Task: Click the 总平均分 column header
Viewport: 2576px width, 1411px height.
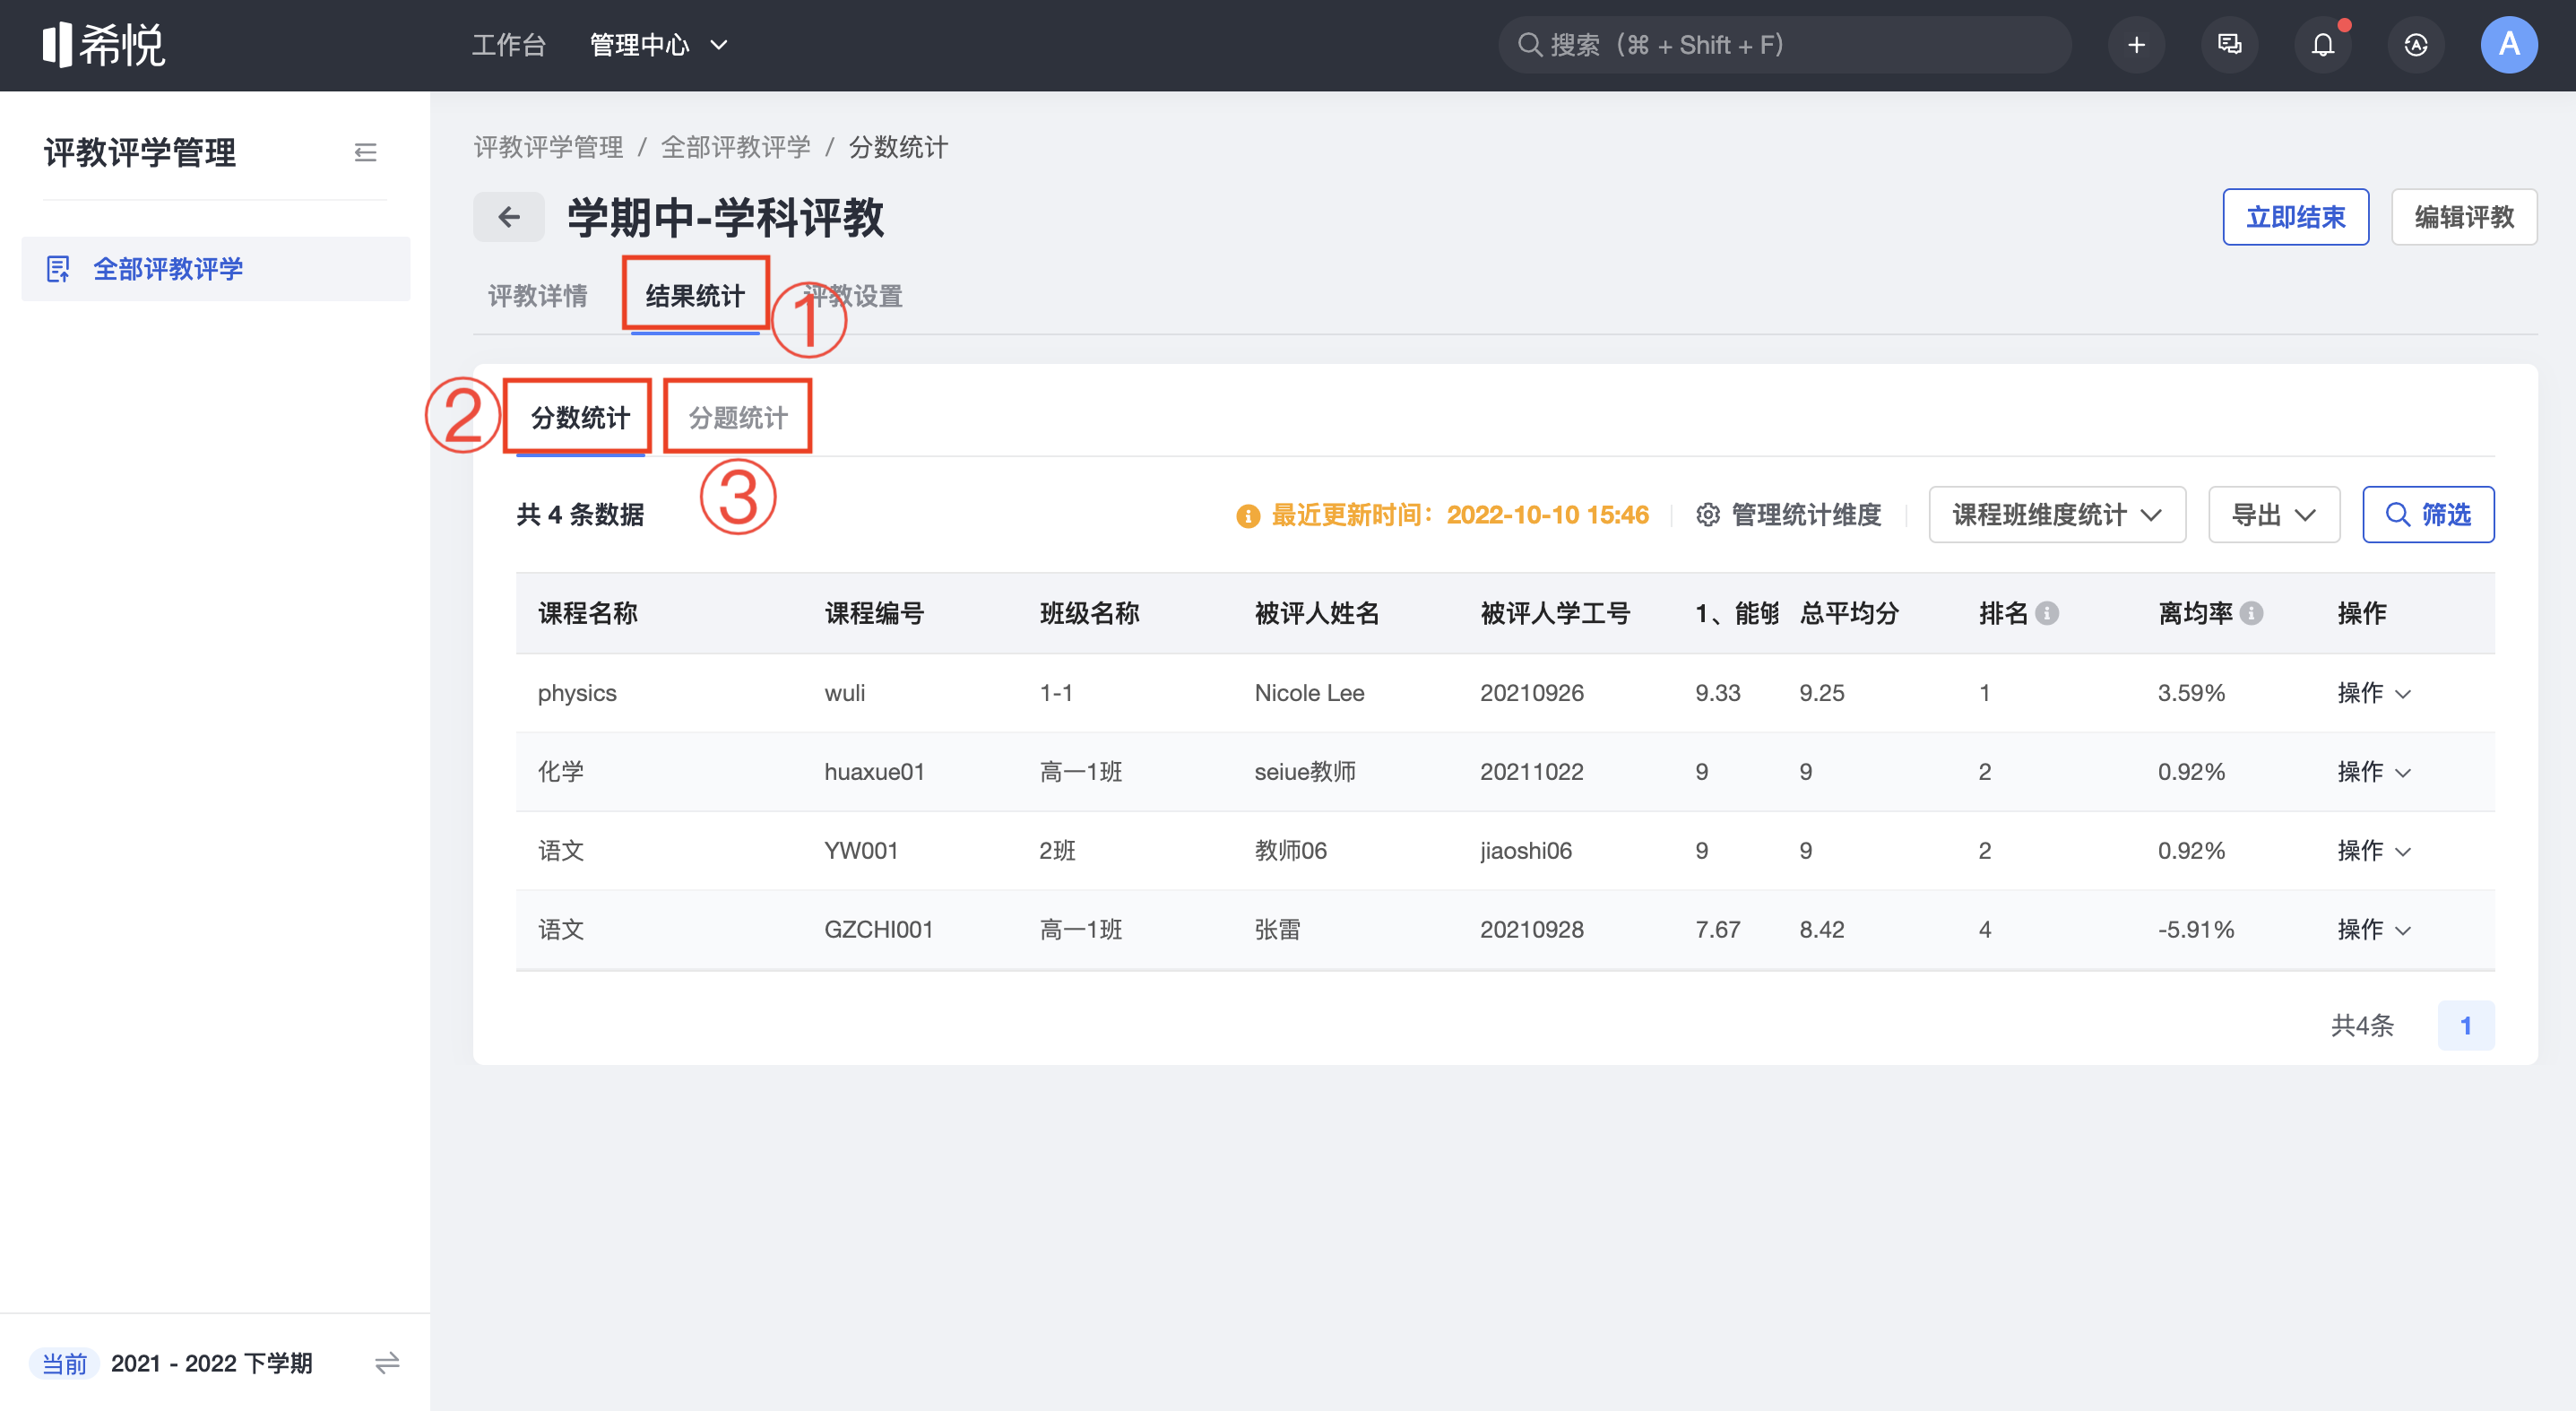Action: 1849,614
